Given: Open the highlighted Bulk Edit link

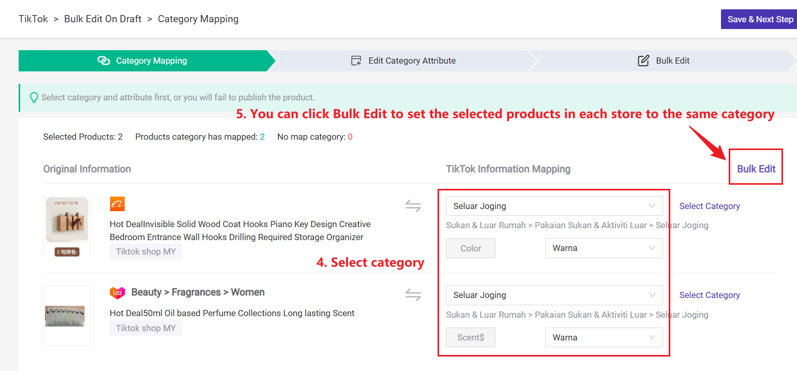Looking at the screenshot, I should 756,168.
